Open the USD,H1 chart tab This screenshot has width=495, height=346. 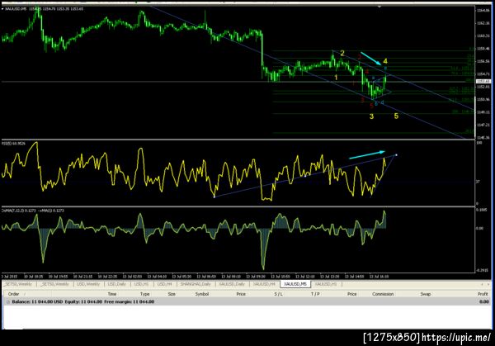pos(141,284)
